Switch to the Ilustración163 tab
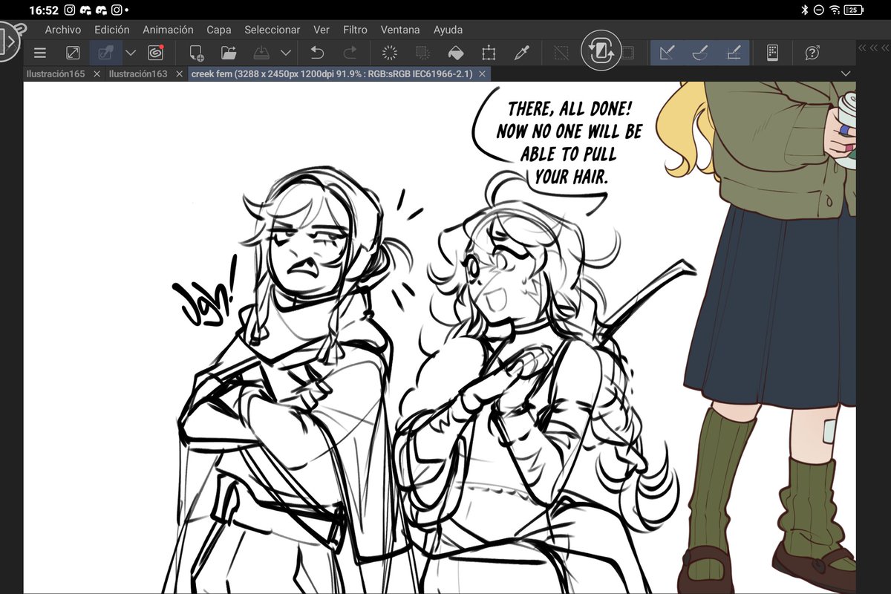The width and height of the screenshot is (891, 594). [x=138, y=74]
